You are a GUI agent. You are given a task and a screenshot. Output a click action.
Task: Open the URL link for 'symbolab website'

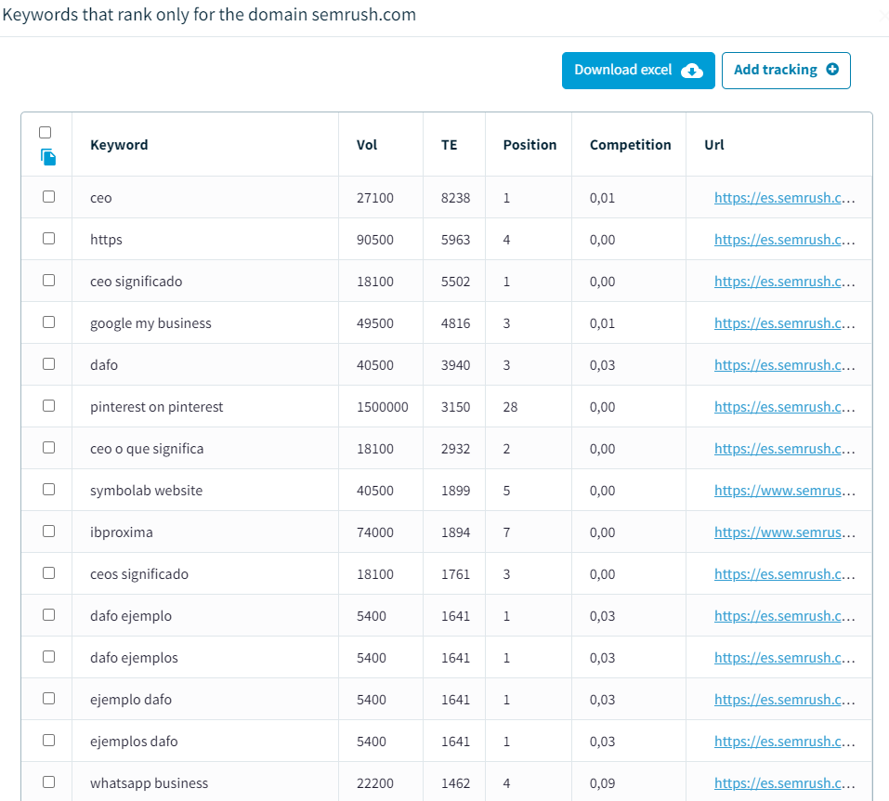[x=784, y=491]
